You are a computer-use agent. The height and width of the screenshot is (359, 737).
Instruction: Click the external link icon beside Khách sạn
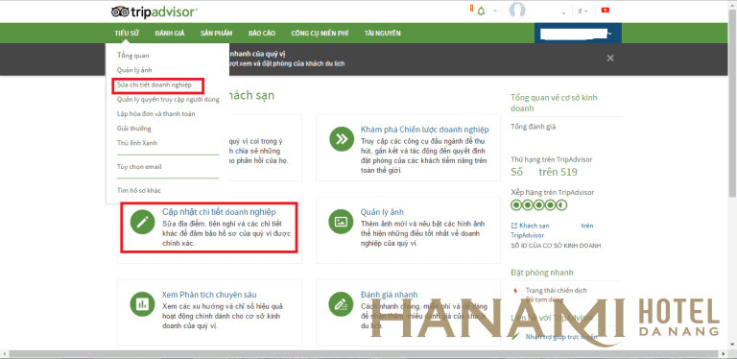pyautogui.click(x=513, y=226)
